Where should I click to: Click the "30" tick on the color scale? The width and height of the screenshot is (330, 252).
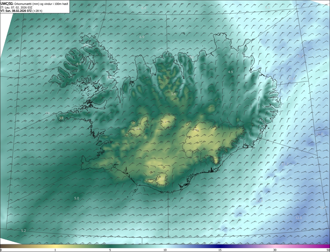[x=275, y=250]
